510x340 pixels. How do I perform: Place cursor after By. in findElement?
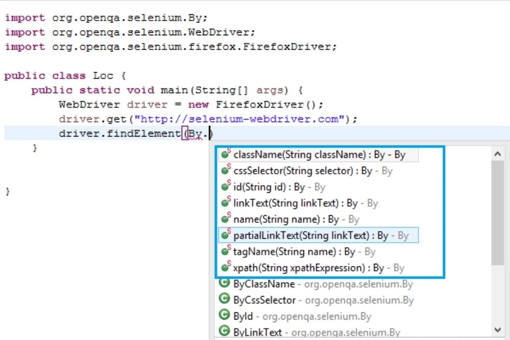click(x=209, y=133)
